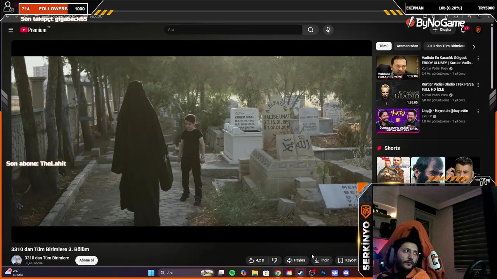Switch to Chrome on the taskbar

278,273
